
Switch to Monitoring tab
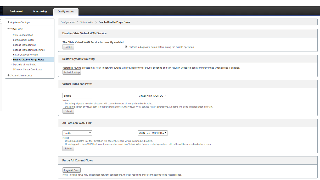[40, 12]
